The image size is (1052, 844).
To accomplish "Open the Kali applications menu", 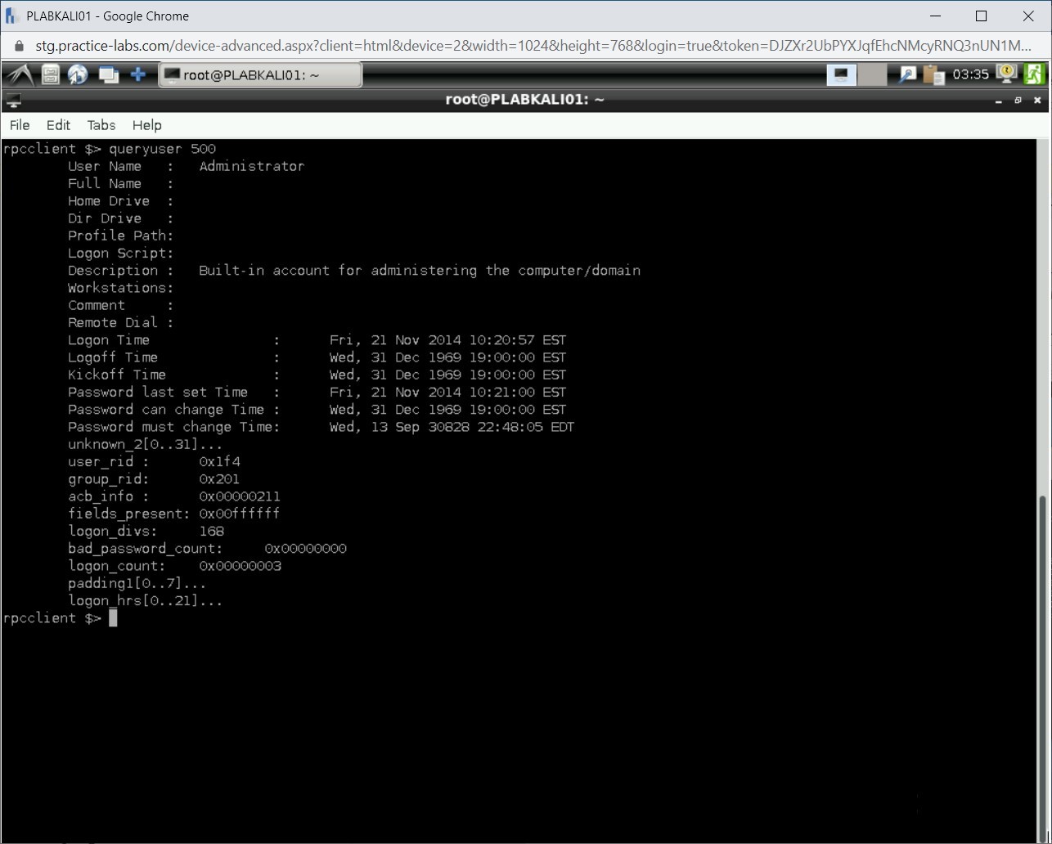I will [19, 74].
